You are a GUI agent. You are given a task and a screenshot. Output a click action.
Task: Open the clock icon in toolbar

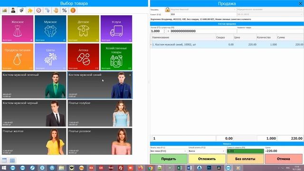click(39, 10)
